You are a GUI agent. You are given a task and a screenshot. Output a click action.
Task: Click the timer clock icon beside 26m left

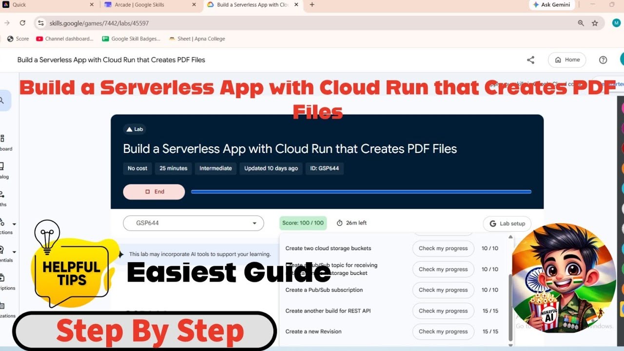pos(340,223)
